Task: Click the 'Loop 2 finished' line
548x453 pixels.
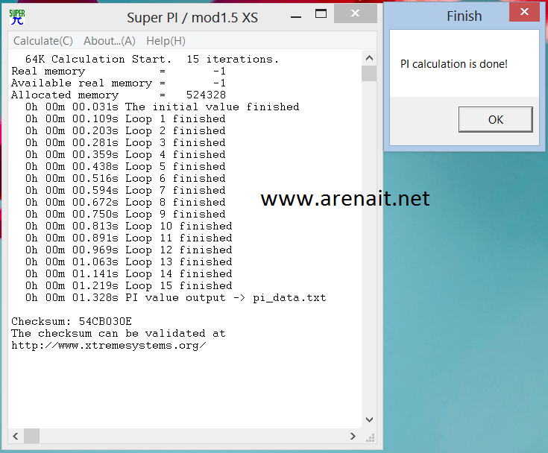Action: click(x=125, y=130)
